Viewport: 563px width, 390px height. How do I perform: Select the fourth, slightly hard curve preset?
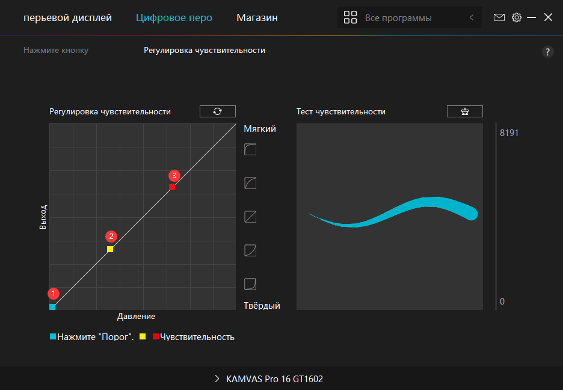click(250, 250)
